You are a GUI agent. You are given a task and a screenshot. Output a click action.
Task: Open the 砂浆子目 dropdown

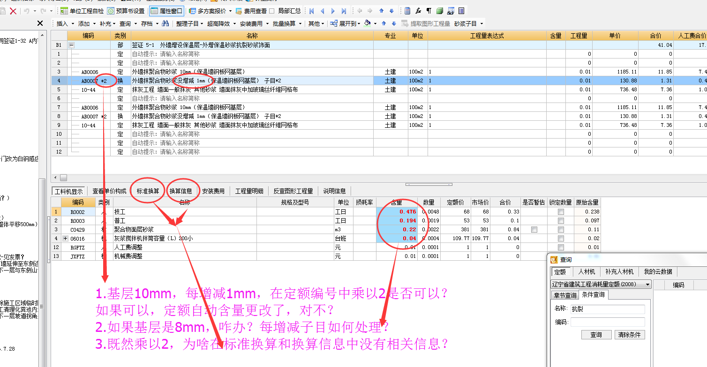point(468,23)
